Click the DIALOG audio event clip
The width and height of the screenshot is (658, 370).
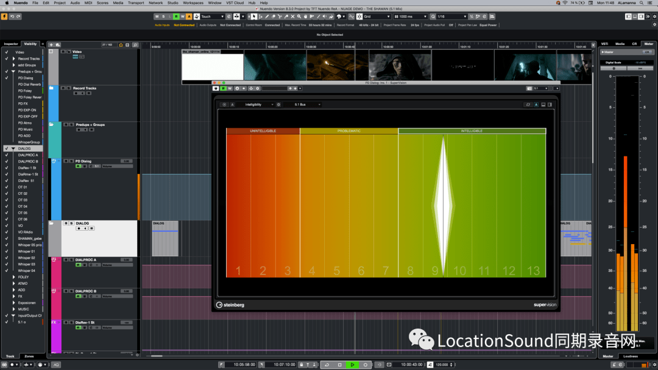pyautogui.click(x=165, y=239)
